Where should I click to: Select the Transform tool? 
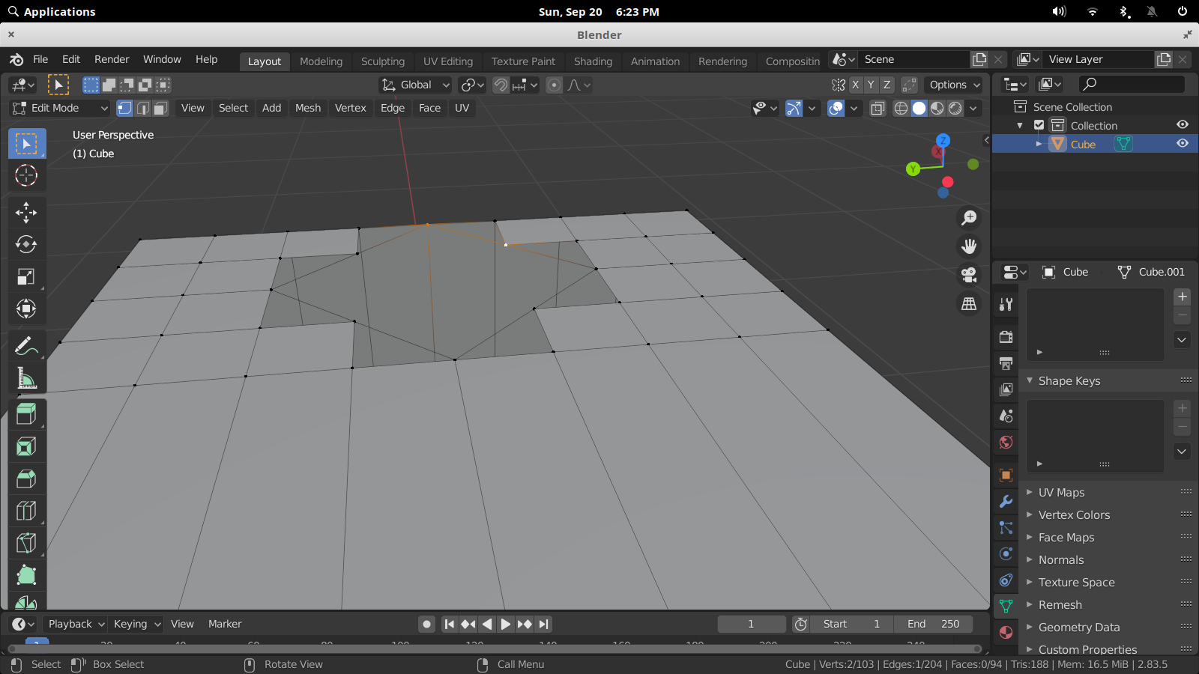click(26, 309)
